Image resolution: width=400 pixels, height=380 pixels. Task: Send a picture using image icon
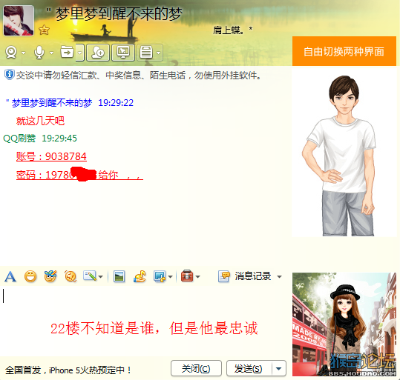(x=119, y=276)
